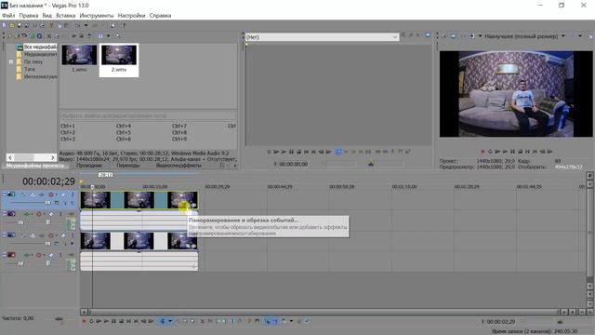Open the Trimmer media dropdown showing (Нет)
Viewport: 595px width, 335px height.
[322, 37]
